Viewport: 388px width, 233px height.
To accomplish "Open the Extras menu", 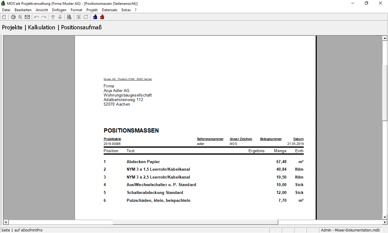I will point(126,10).
